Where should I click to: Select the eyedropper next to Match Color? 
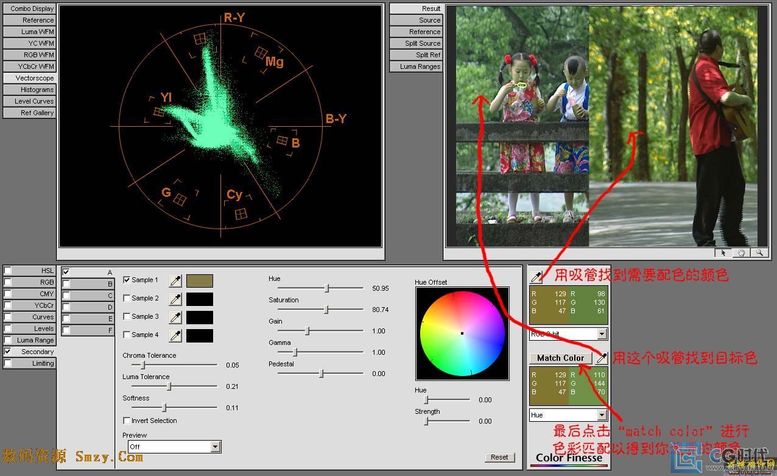pyautogui.click(x=601, y=358)
